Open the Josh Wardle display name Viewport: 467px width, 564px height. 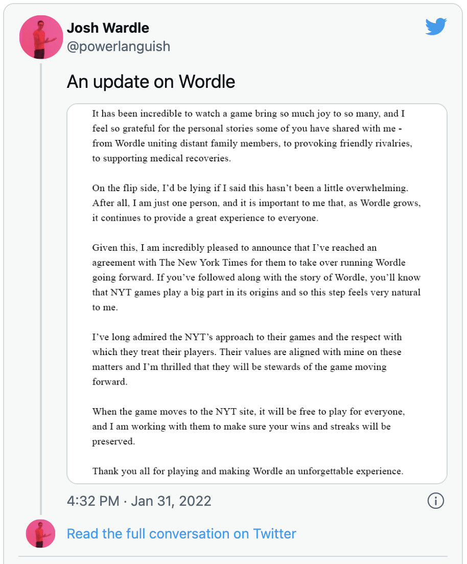coord(108,27)
